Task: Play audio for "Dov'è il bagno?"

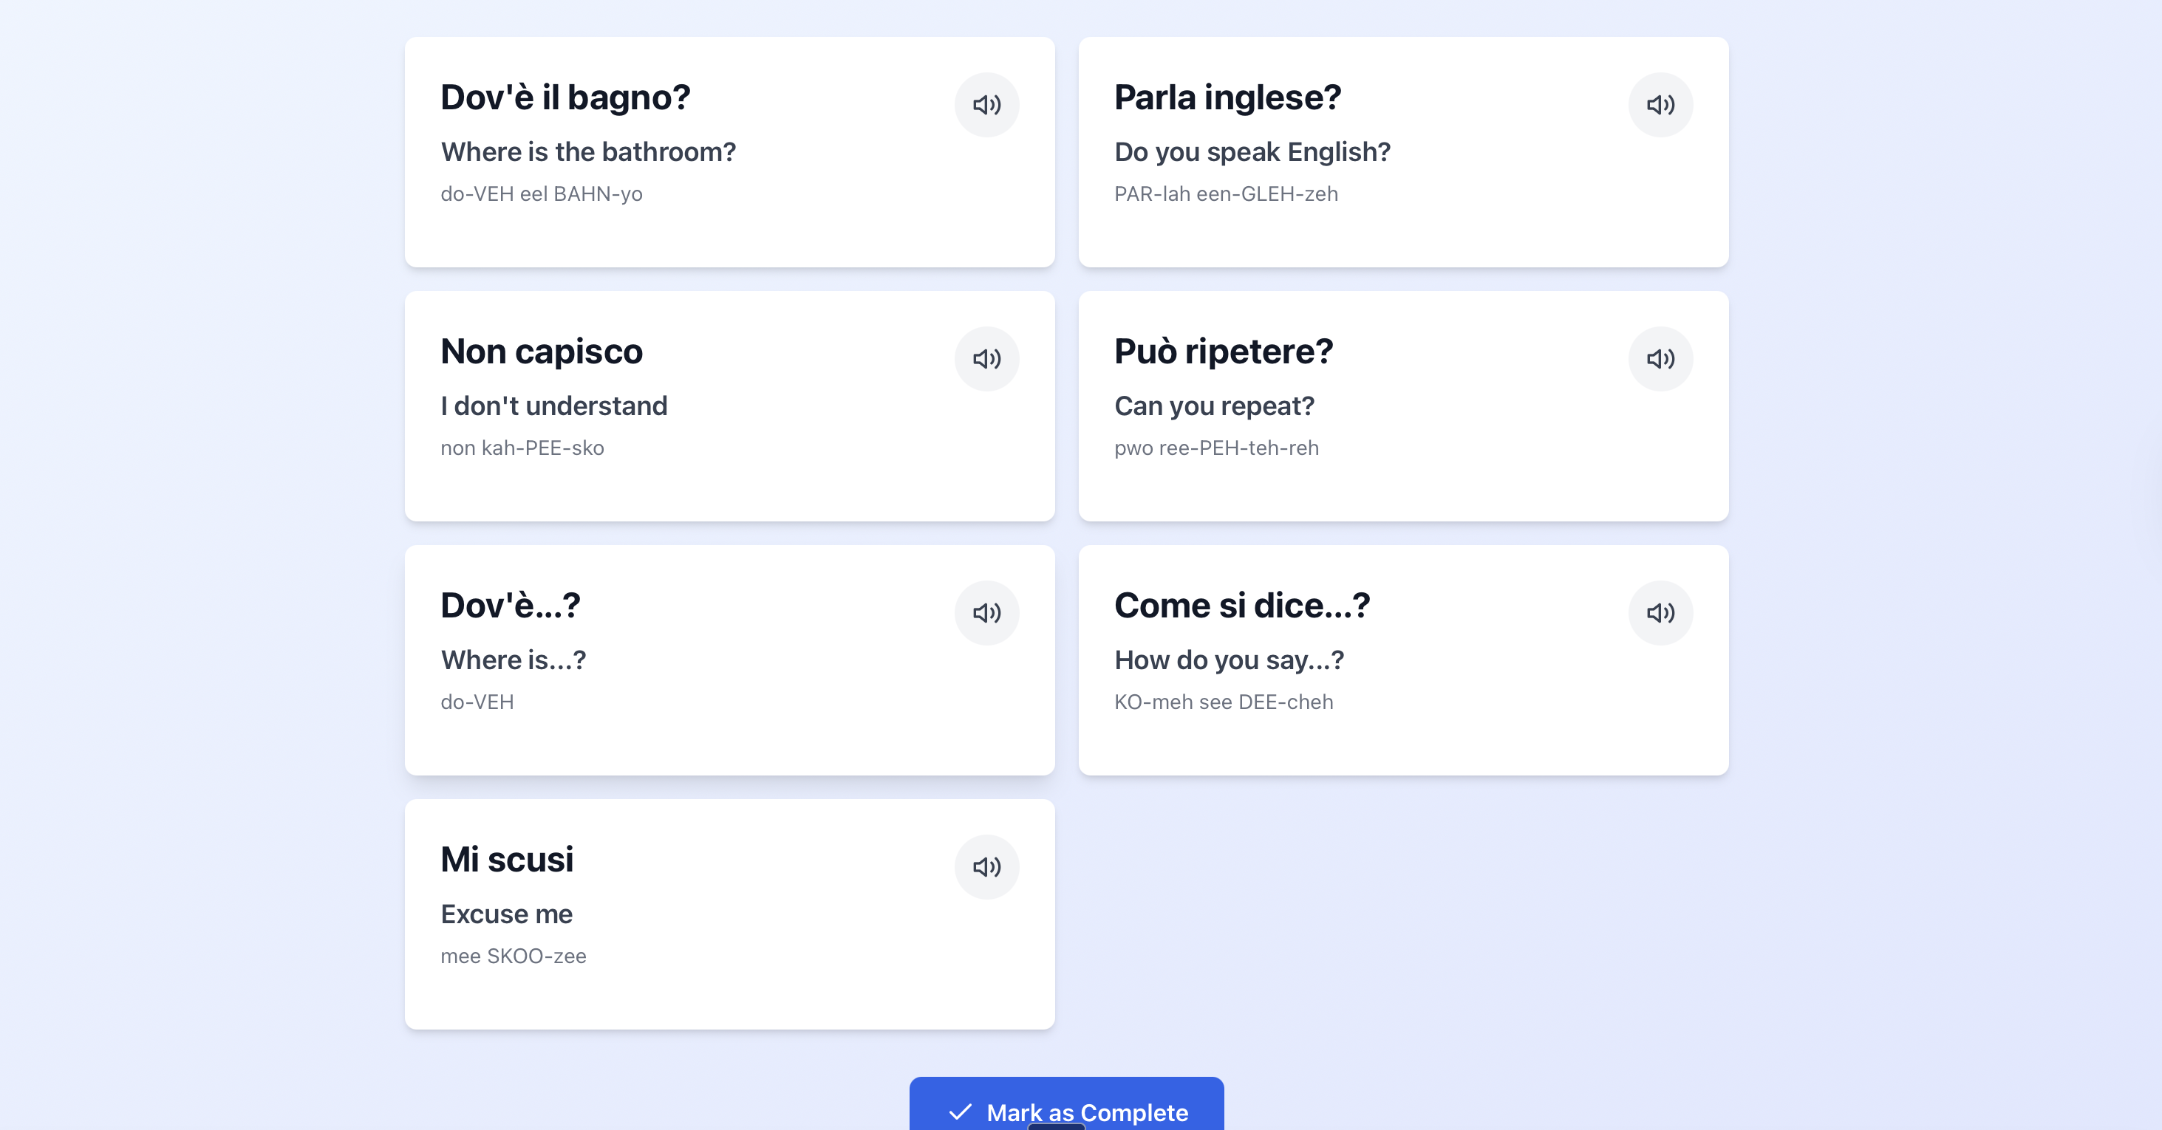Action: click(986, 105)
